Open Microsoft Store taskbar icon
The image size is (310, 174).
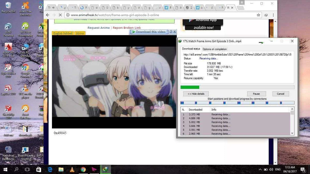[38, 169]
